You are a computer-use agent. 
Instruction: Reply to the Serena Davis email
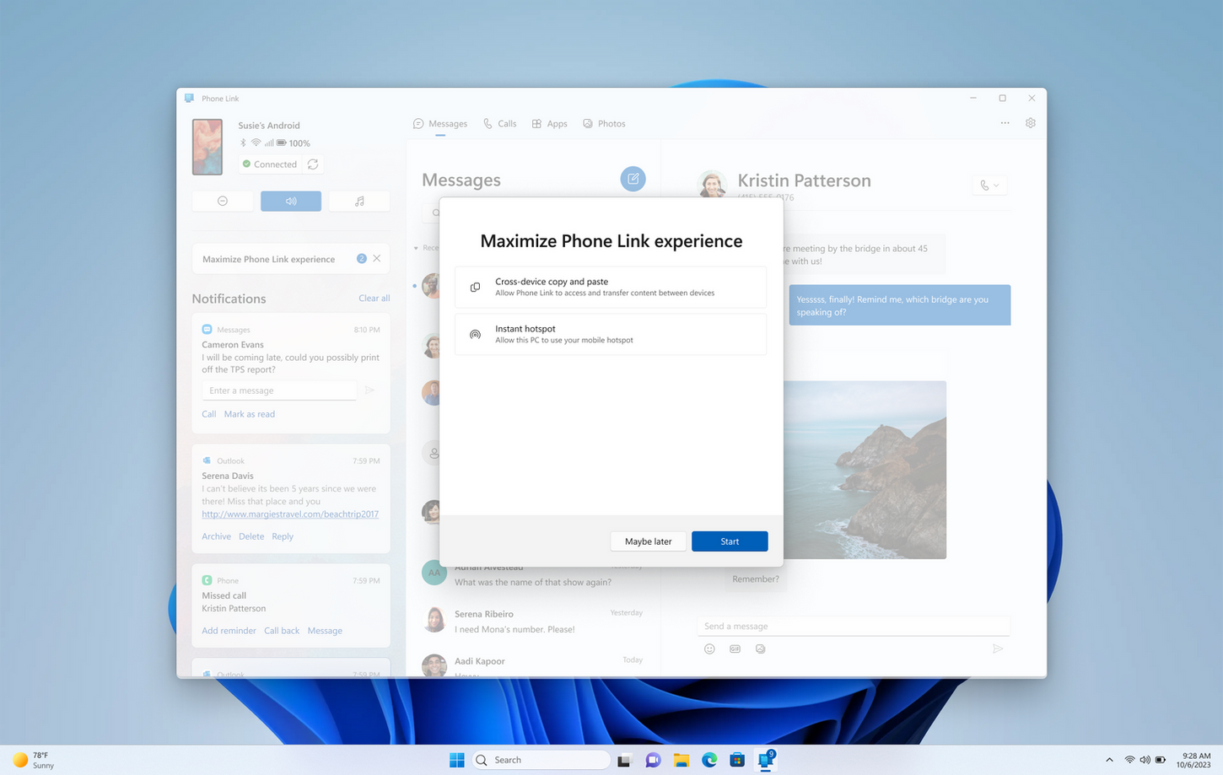(283, 536)
